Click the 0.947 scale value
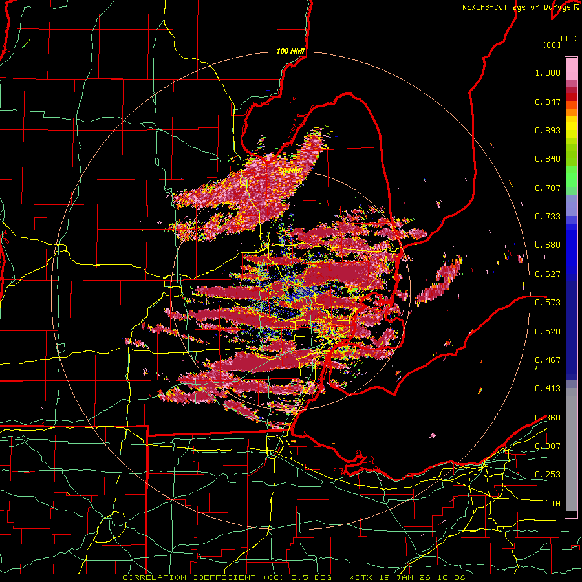Image resolution: width=582 pixels, height=582 pixels. coord(548,102)
